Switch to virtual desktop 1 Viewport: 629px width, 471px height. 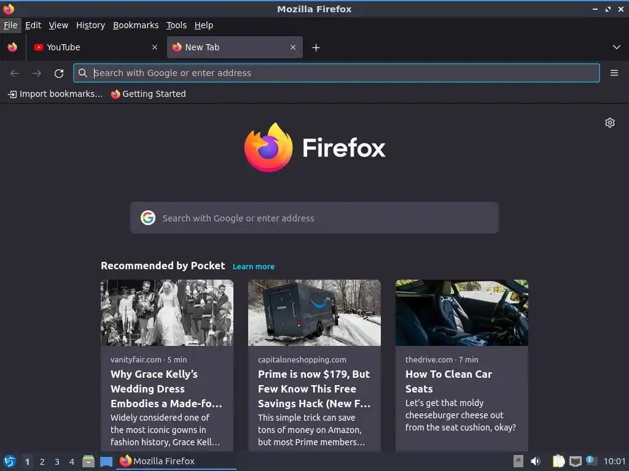pyautogui.click(x=27, y=462)
